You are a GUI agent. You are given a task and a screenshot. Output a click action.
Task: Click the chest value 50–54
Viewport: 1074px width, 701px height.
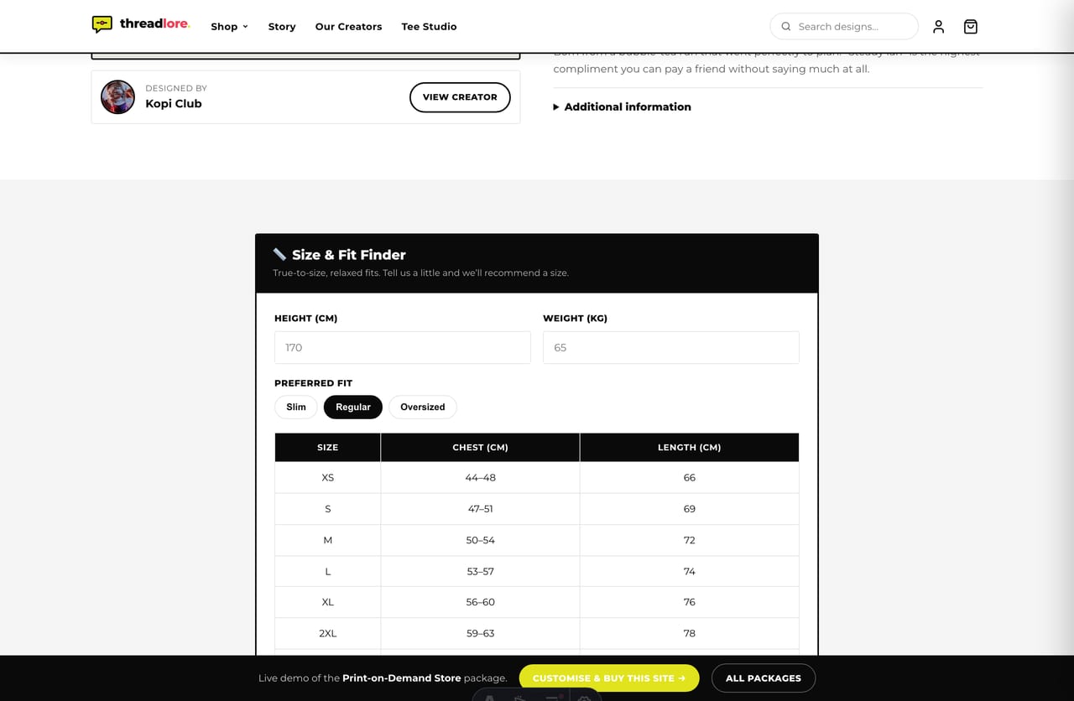[481, 540]
